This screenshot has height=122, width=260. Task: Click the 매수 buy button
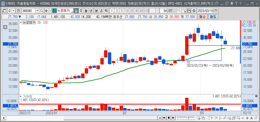pyautogui.click(x=202, y=17)
